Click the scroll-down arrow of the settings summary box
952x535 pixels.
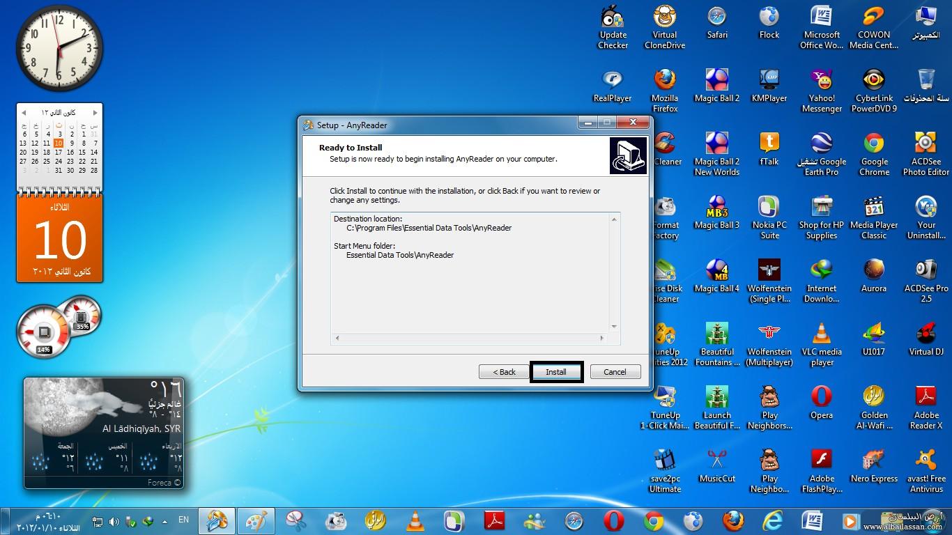click(x=614, y=326)
